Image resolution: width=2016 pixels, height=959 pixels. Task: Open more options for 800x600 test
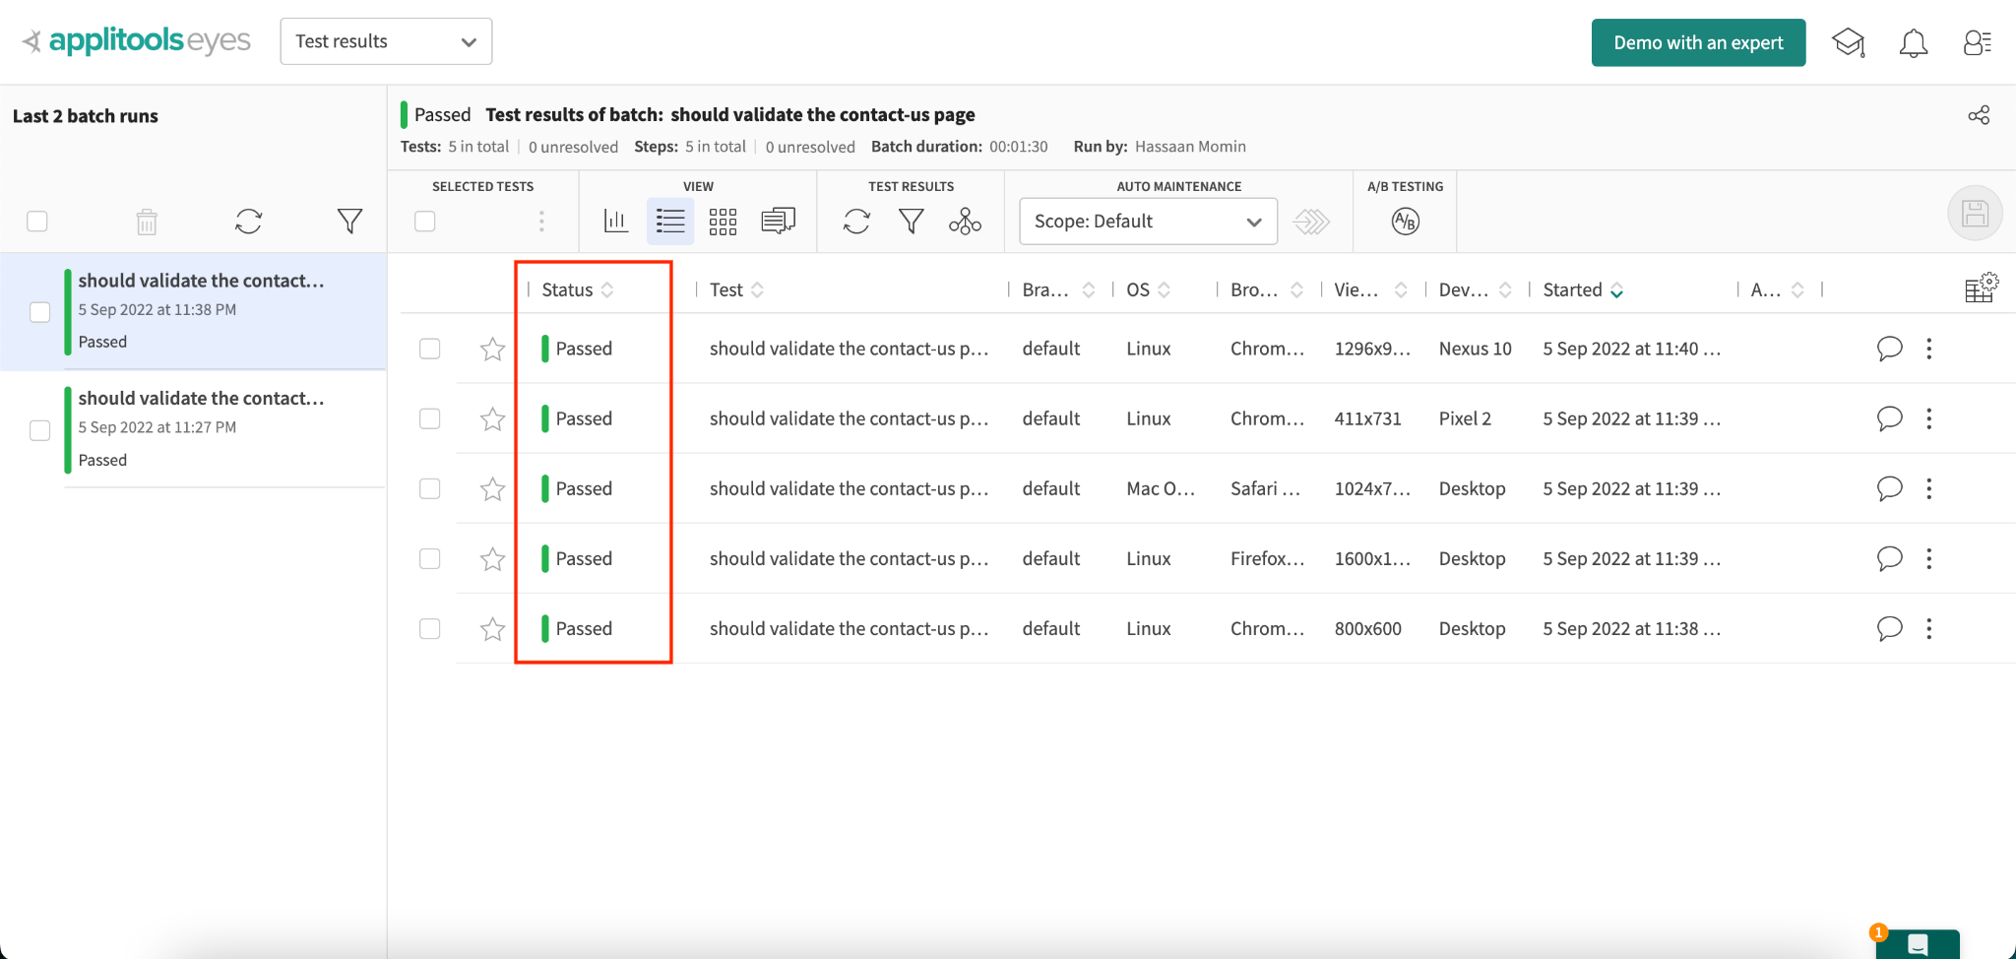click(1929, 628)
